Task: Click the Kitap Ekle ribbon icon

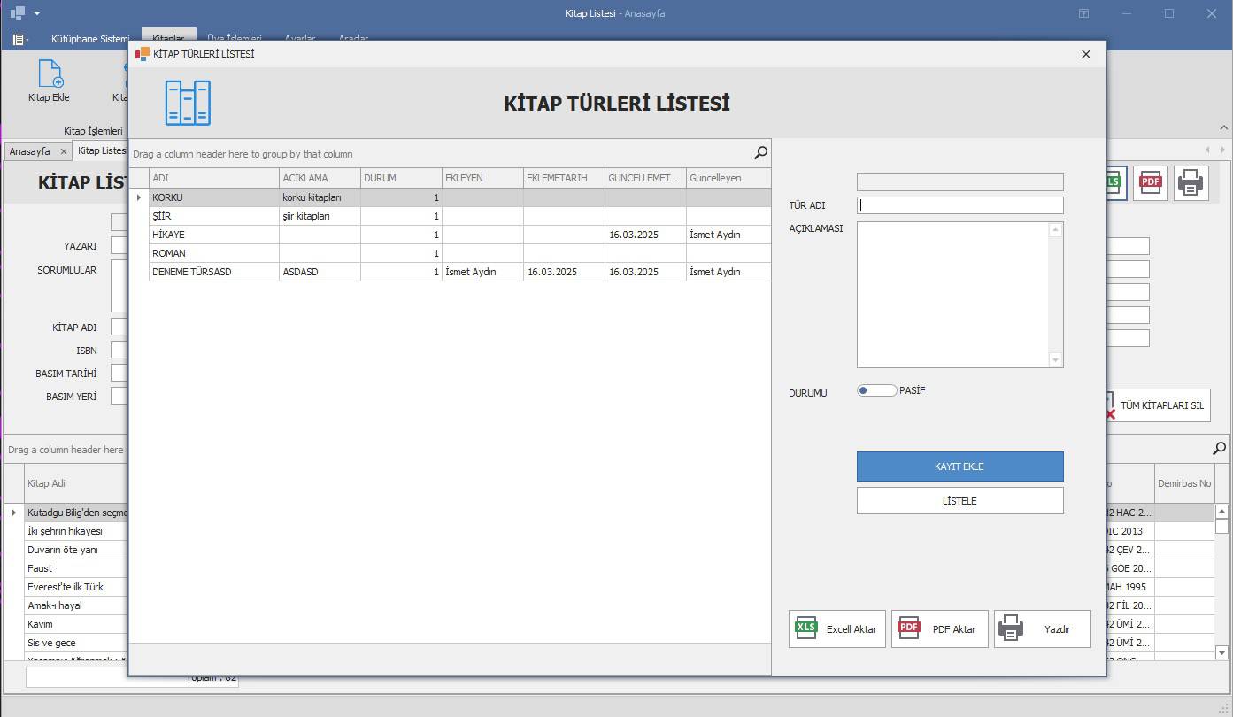Action: coord(49,81)
